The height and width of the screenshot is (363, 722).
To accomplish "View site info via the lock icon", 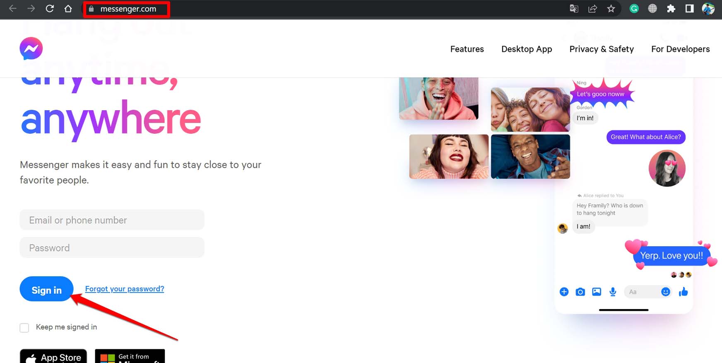I will pos(91,9).
